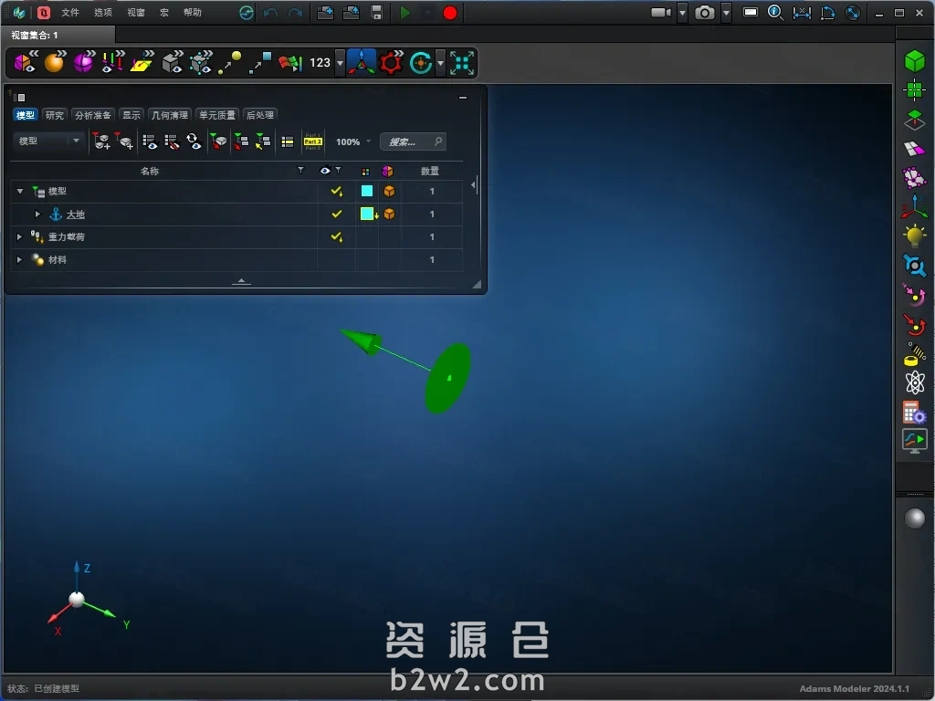
Task: Click the orange sphere toolbar icon
Action: click(54, 62)
